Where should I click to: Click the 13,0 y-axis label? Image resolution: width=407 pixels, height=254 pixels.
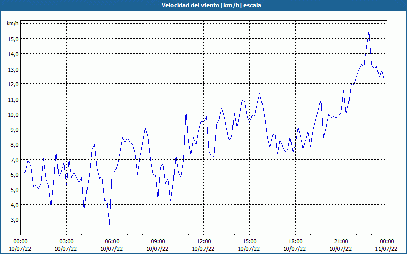click(13, 69)
